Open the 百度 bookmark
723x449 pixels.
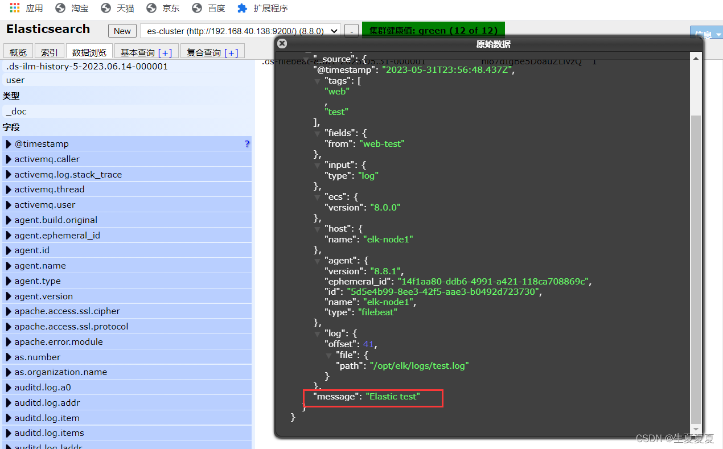(208, 8)
